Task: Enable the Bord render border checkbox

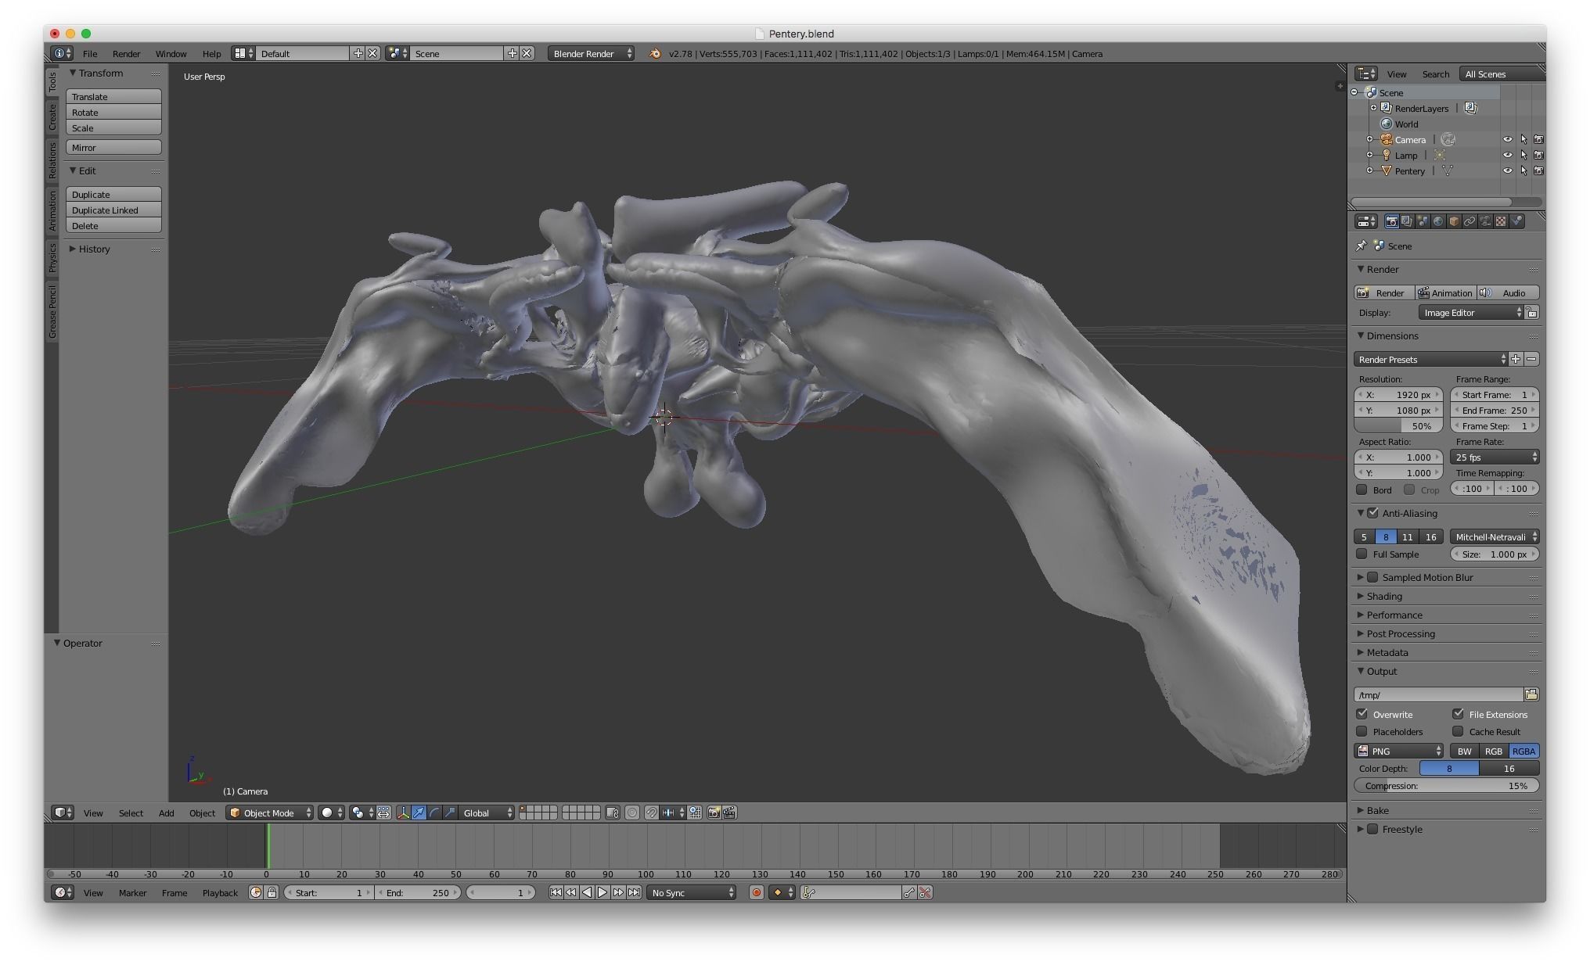Action: pyautogui.click(x=1362, y=490)
